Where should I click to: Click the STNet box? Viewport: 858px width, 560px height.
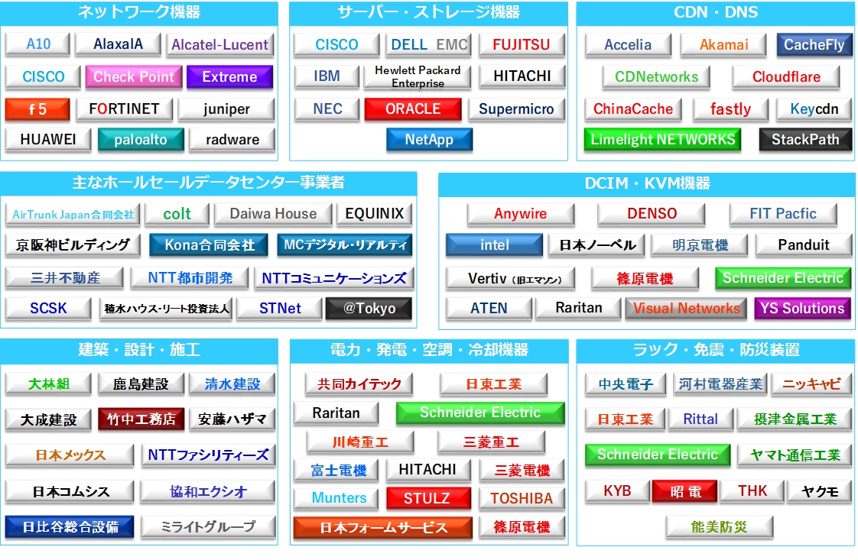[x=280, y=309]
